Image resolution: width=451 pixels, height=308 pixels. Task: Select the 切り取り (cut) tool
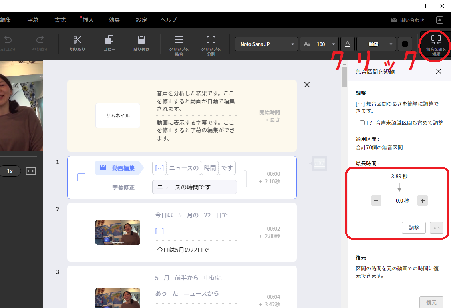click(x=77, y=43)
